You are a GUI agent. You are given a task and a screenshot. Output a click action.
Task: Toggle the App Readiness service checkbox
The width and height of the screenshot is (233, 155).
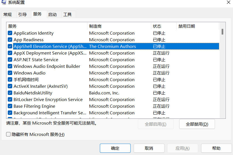tap(10, 40)
